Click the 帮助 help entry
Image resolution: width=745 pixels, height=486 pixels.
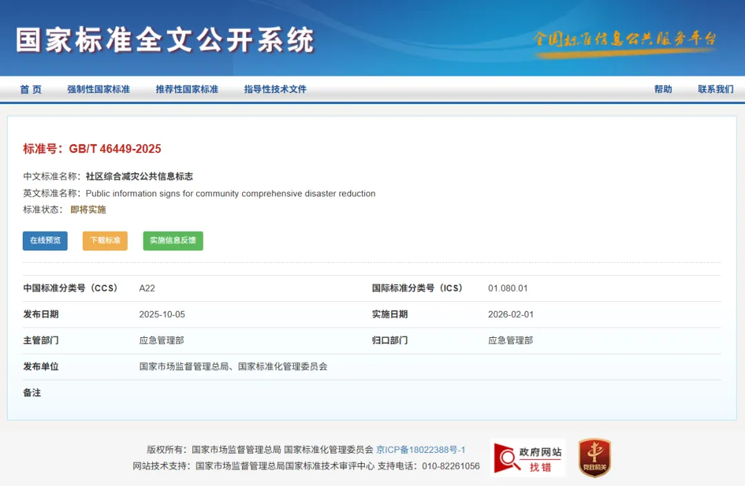click(663, 89)
